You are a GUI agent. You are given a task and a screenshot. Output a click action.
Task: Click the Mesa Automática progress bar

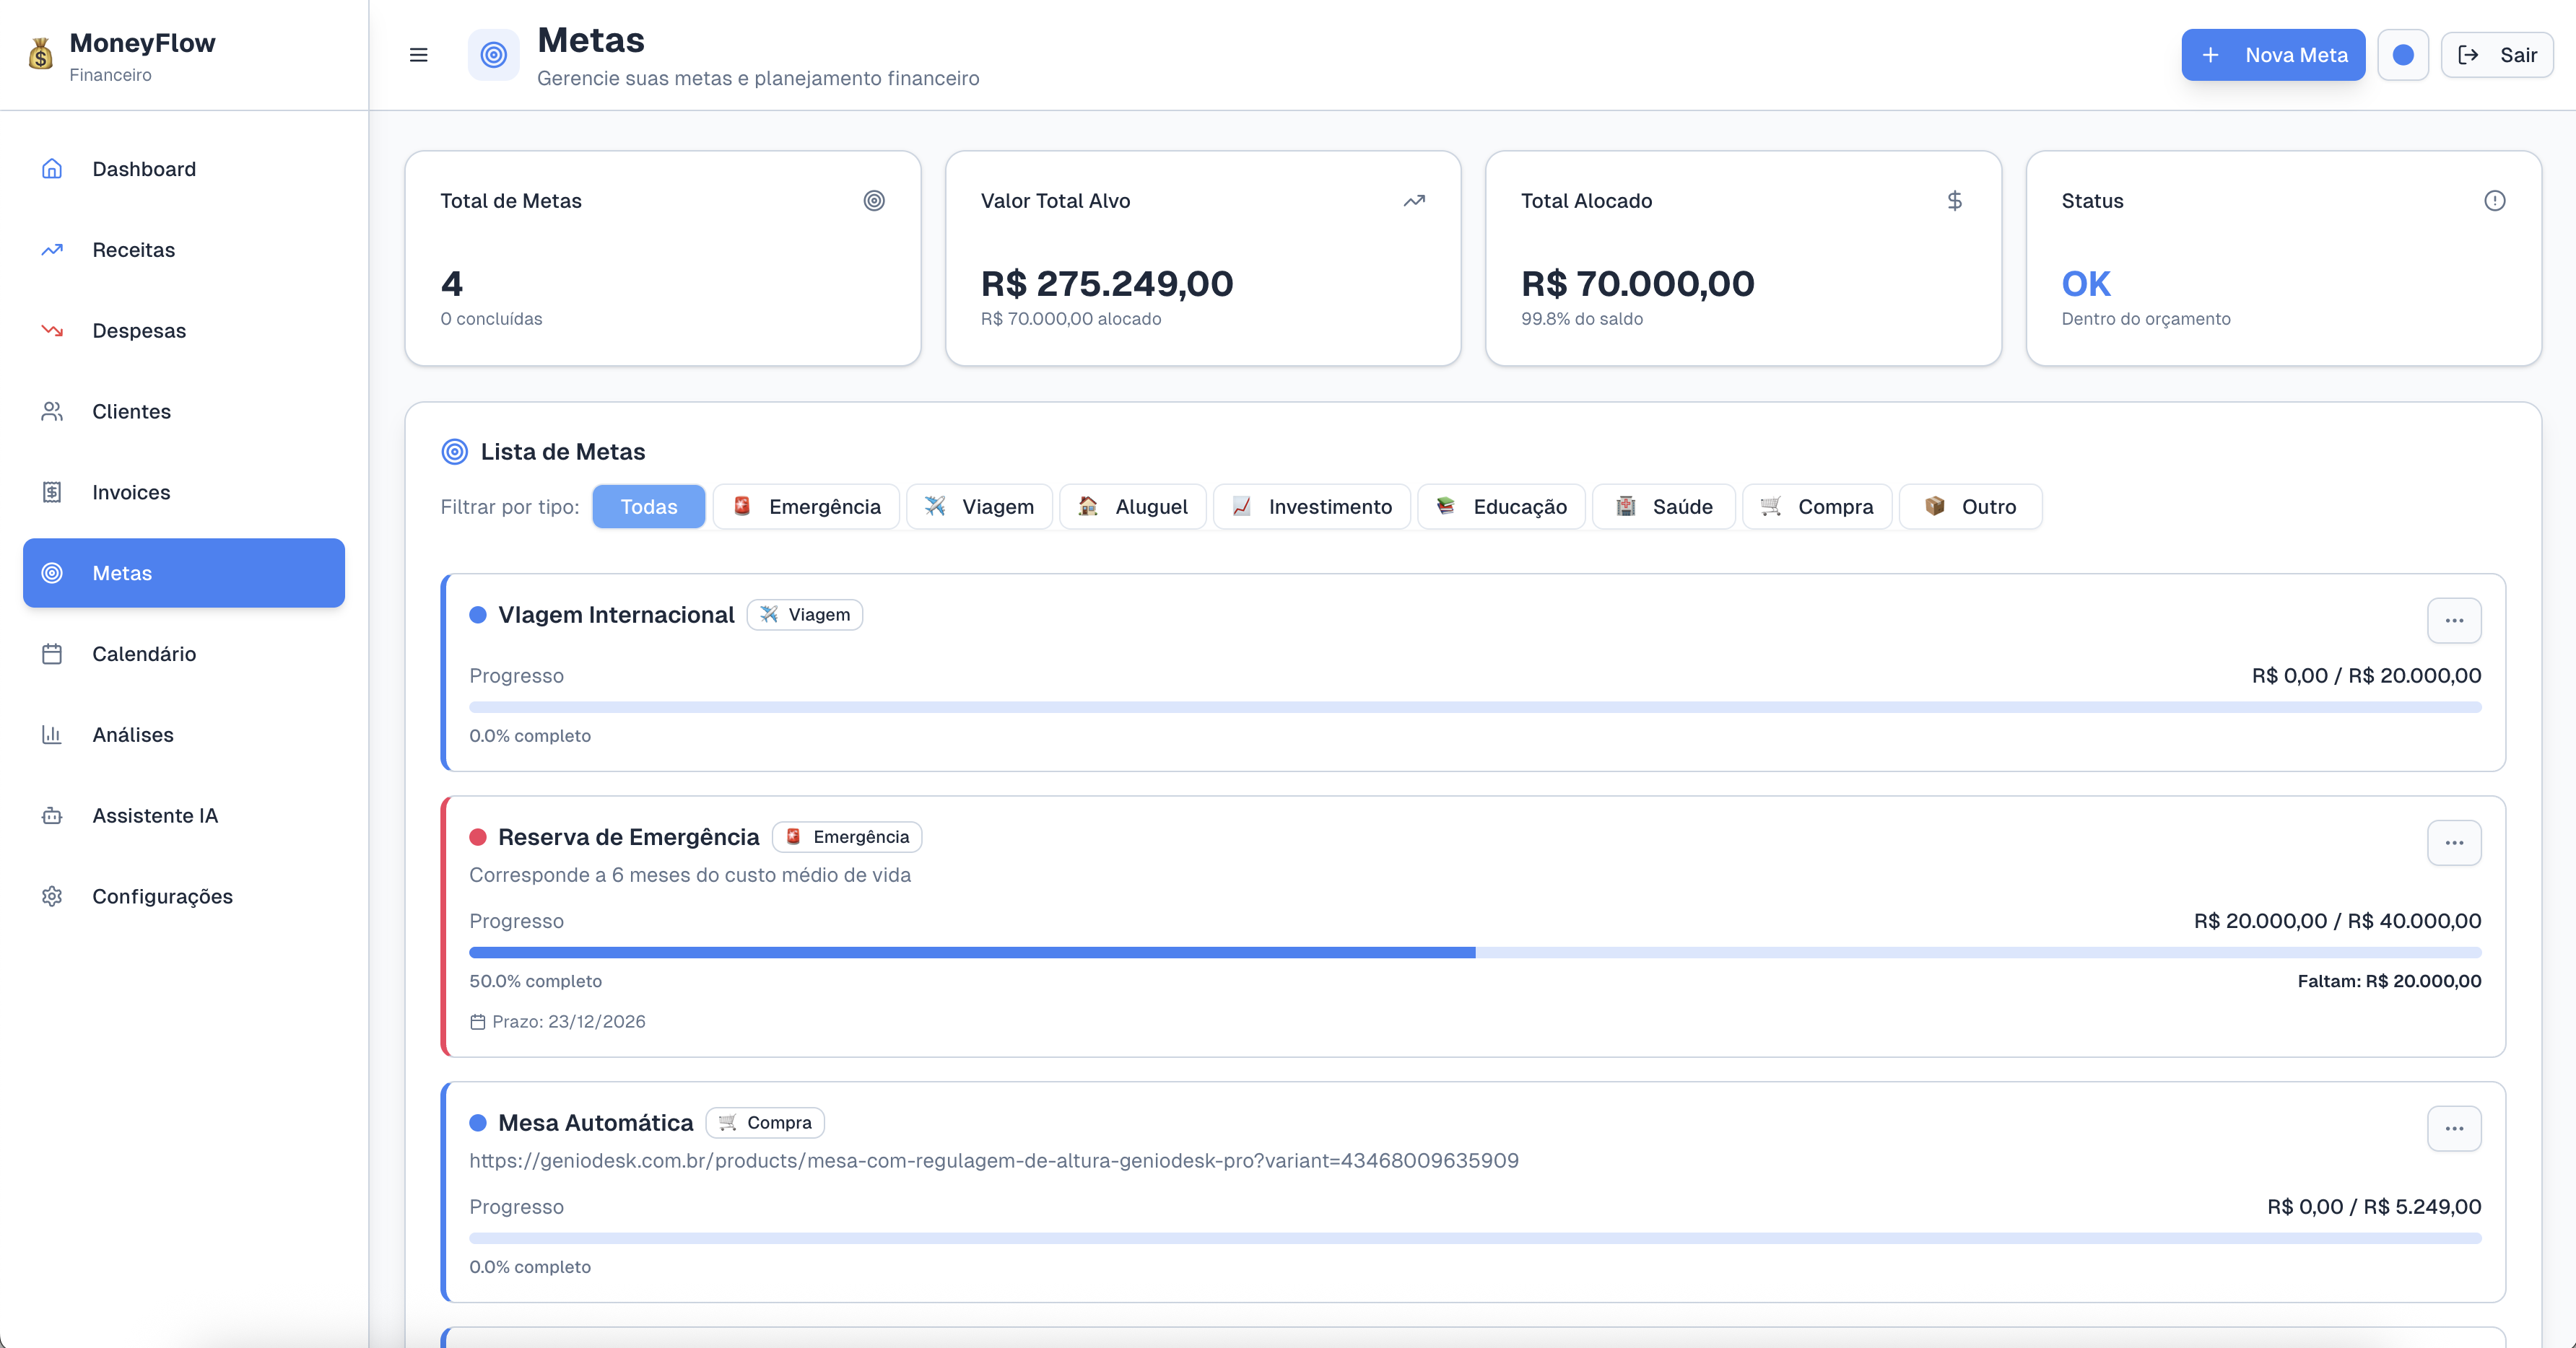[1475, 1238]
